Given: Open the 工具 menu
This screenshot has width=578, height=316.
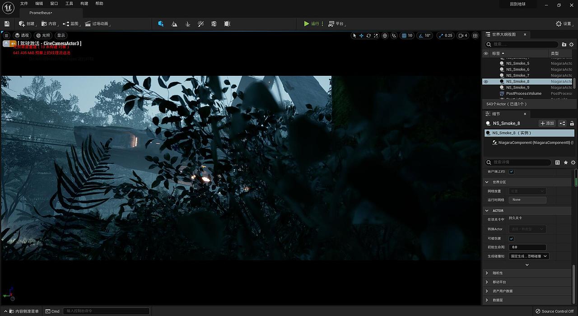Looking at the screenshot, I should coord(69,4).
